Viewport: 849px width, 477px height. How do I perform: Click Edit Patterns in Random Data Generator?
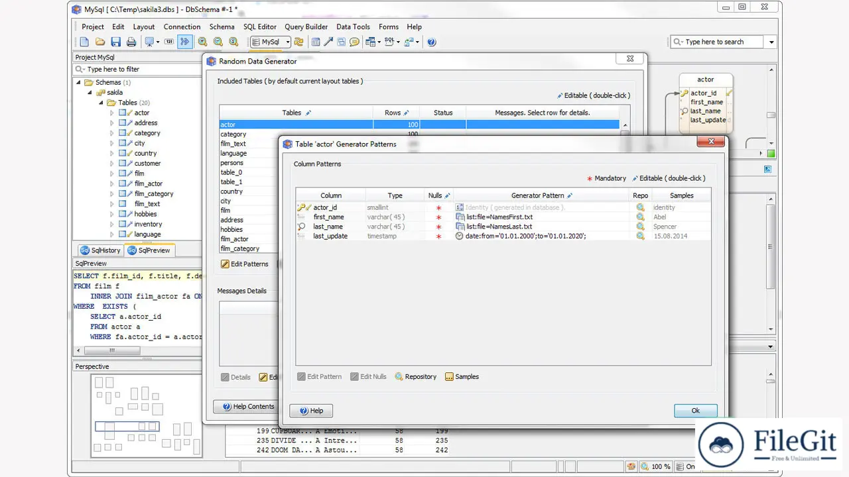[245, 264]
